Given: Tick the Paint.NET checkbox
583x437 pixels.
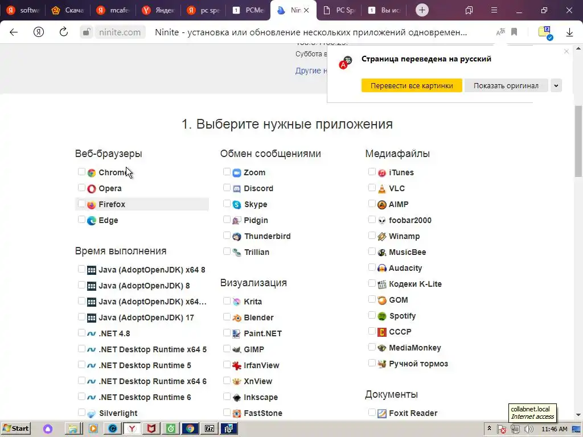Looking at the screenshot, I should [x=227, y=332].
